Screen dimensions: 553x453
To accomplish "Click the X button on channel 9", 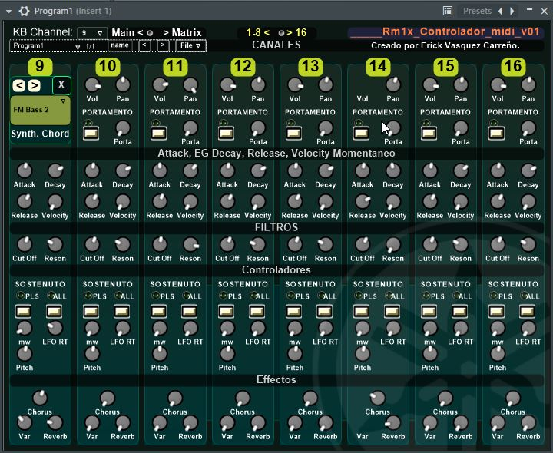I will [61, 85].
